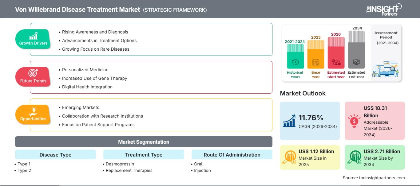Viewport: 420px width, 186px height.
Task: Click the 'Assessment Period' label
Action: pos(386,35)
